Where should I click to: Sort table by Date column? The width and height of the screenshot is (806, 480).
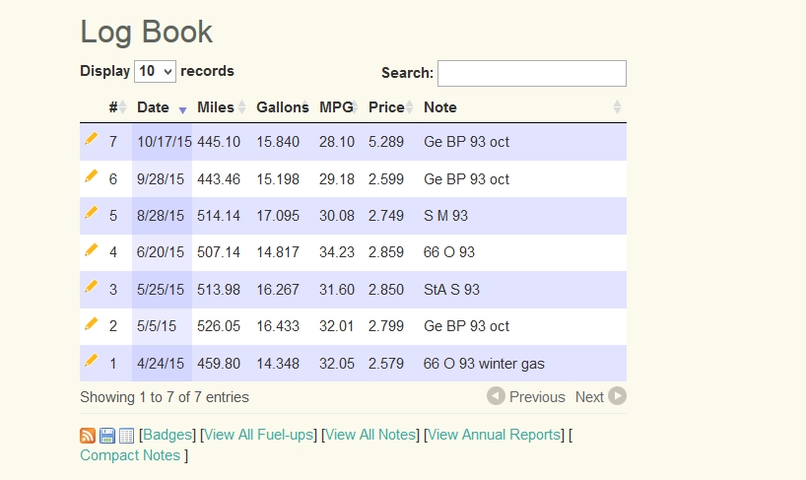[162, 107]
